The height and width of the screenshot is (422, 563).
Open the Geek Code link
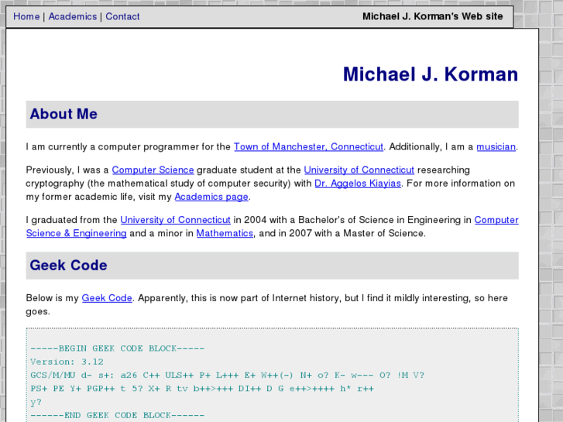[107, 298]
